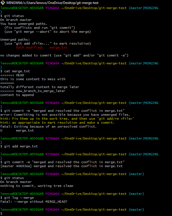172x216 pixels.
Task: Click the window title path text
Action: [52, 3]
